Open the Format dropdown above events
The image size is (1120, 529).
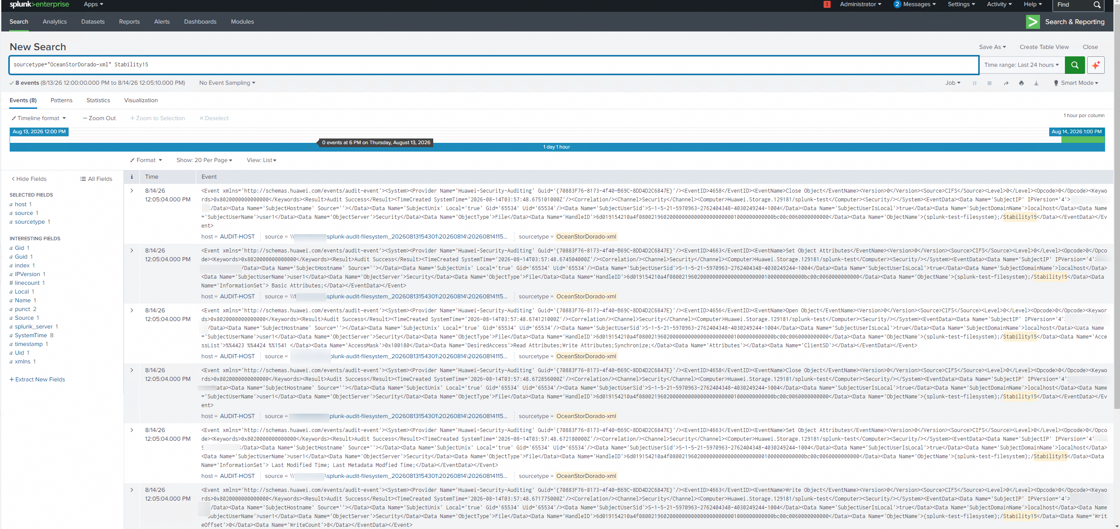tap(146, 160)
